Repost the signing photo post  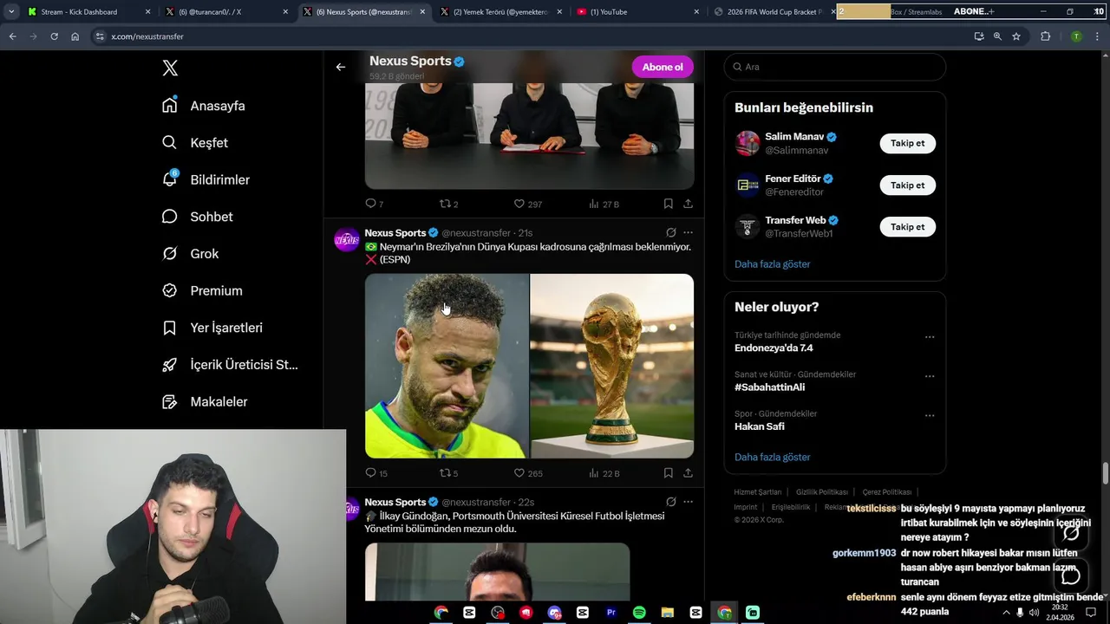point(448,204)
